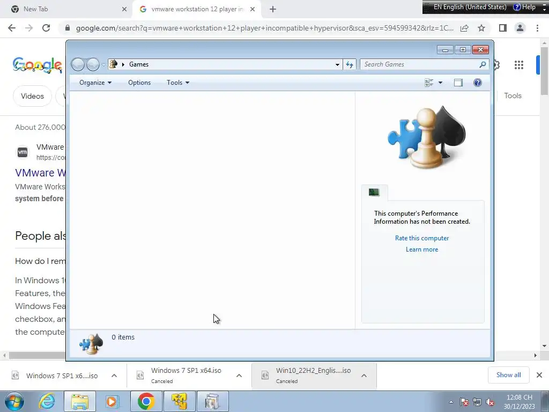Refresh the Games folder view
The width and height of the screenshot is (549, 412).
tap(350, 64)
